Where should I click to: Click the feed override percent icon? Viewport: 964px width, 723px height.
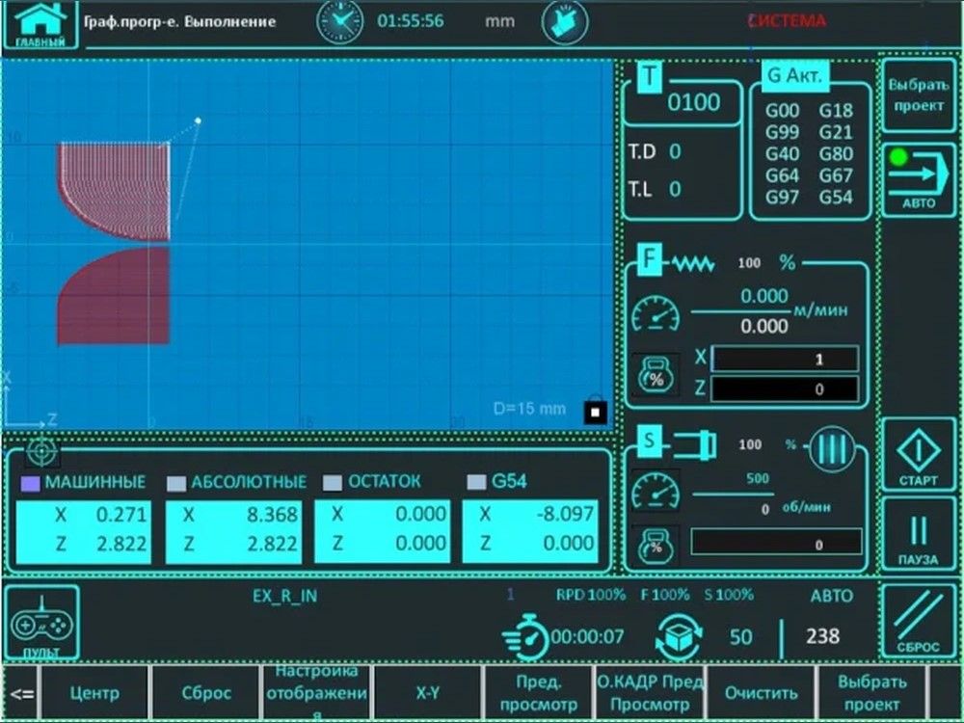(656, 376)
